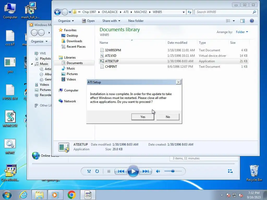Click No in the ATI Setup dialog

tap(168, 117)
